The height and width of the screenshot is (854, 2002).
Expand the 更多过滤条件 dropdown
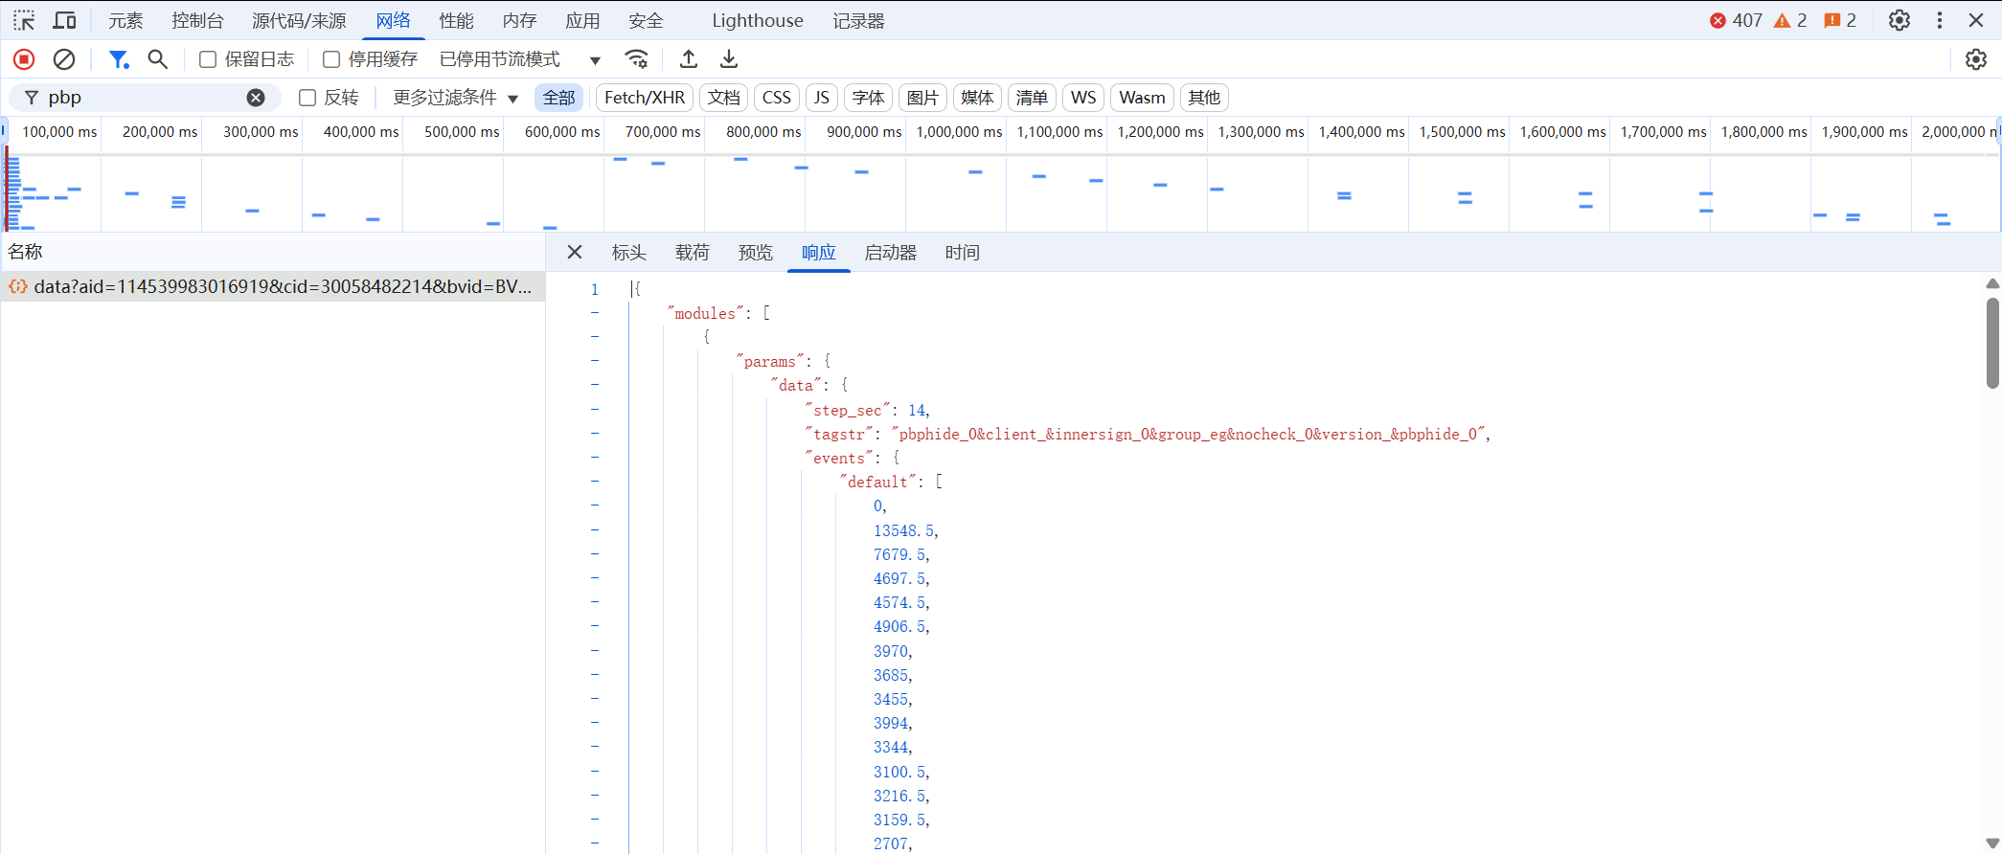[x=455, y=98]
